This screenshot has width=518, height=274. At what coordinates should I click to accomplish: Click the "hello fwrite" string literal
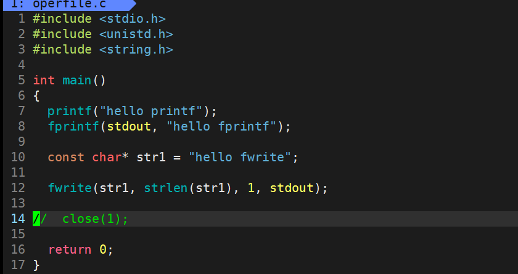click(239, 157)
